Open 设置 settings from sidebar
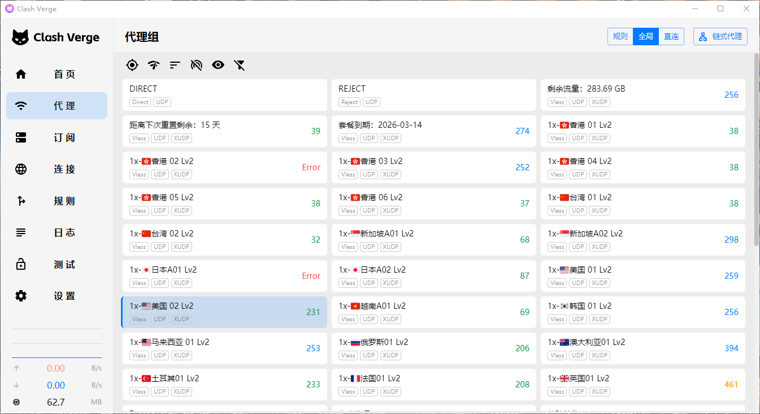Screen dimensions: 760x414 pyautogui.click(x=57, y=296)
